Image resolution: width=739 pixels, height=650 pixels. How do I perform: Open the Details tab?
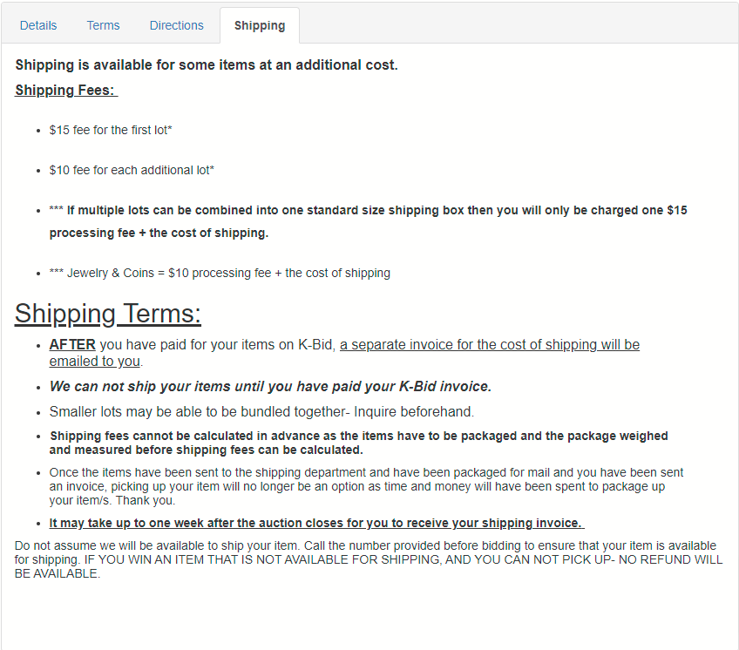[x=38, y=25]
